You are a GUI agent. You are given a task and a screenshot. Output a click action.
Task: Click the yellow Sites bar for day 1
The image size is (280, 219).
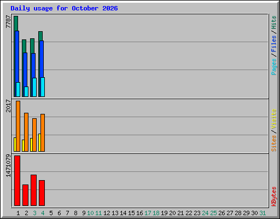[15, 145]
